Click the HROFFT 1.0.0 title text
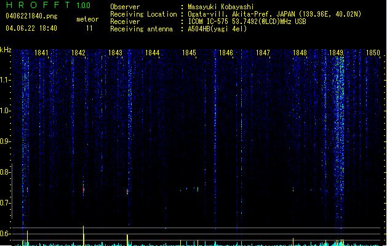This screenshot has width=387, height=246. pyautogui.click(x=49, y=5)
